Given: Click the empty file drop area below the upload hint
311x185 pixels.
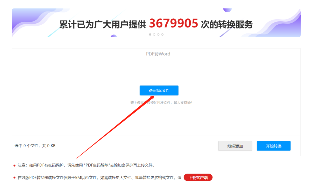Looking at the screenshot, I should click(x=156, y=121).
